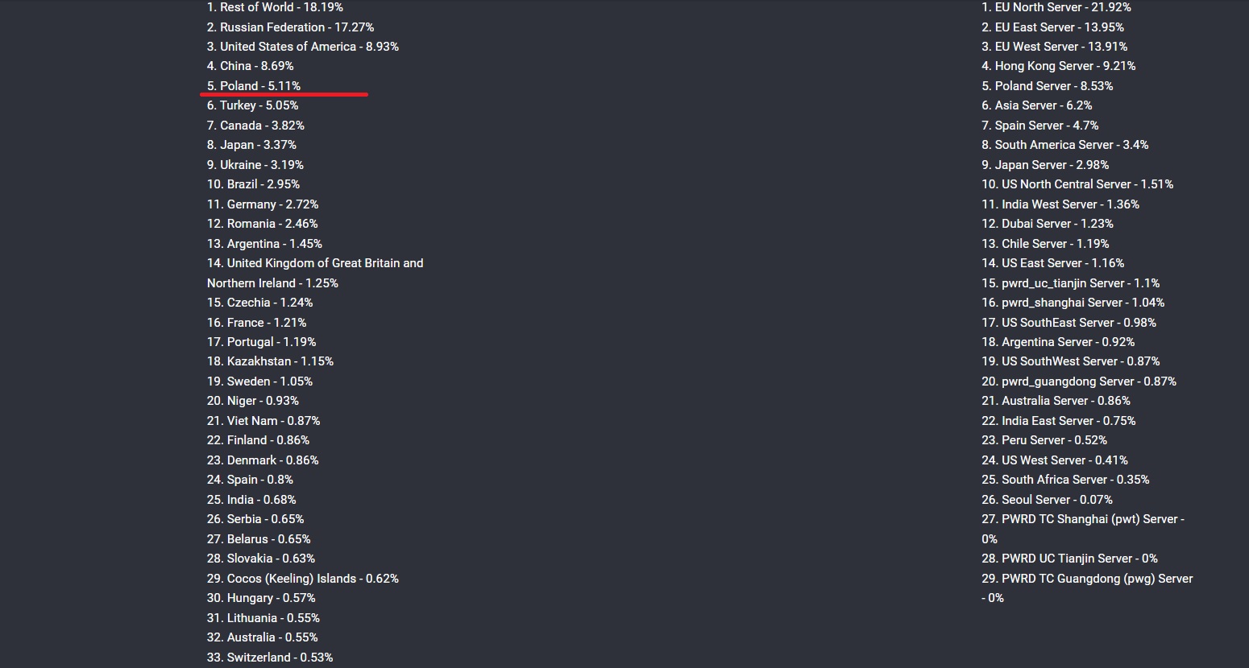The width and height of the screenshot is (1249, 668).
Task: Click Russian Federation 17.27% entry
Action: coord(290,27)
